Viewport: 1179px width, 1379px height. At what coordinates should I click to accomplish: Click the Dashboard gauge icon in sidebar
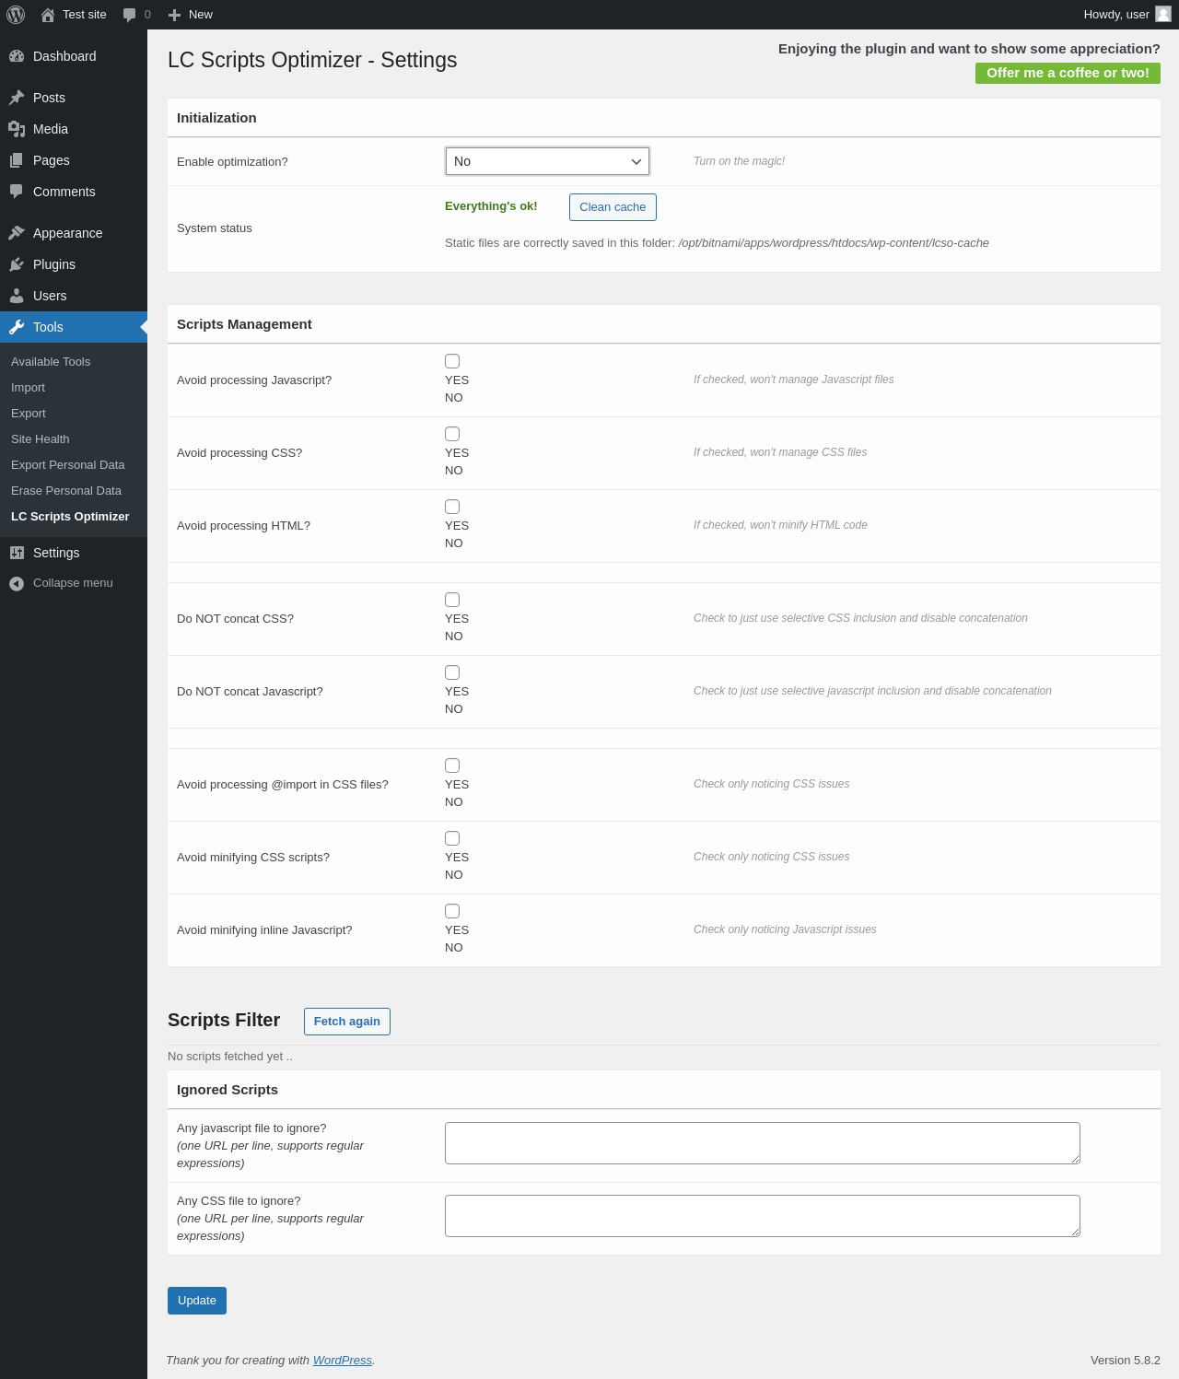coord(17,56)
